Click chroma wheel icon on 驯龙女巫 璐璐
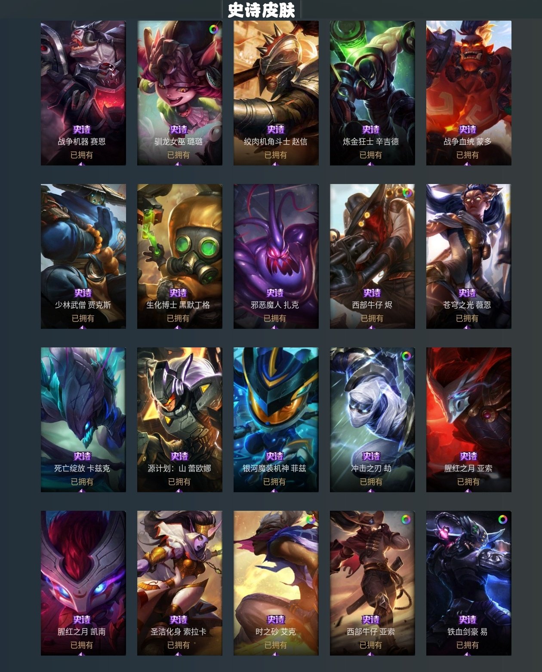 pos(214,29)
